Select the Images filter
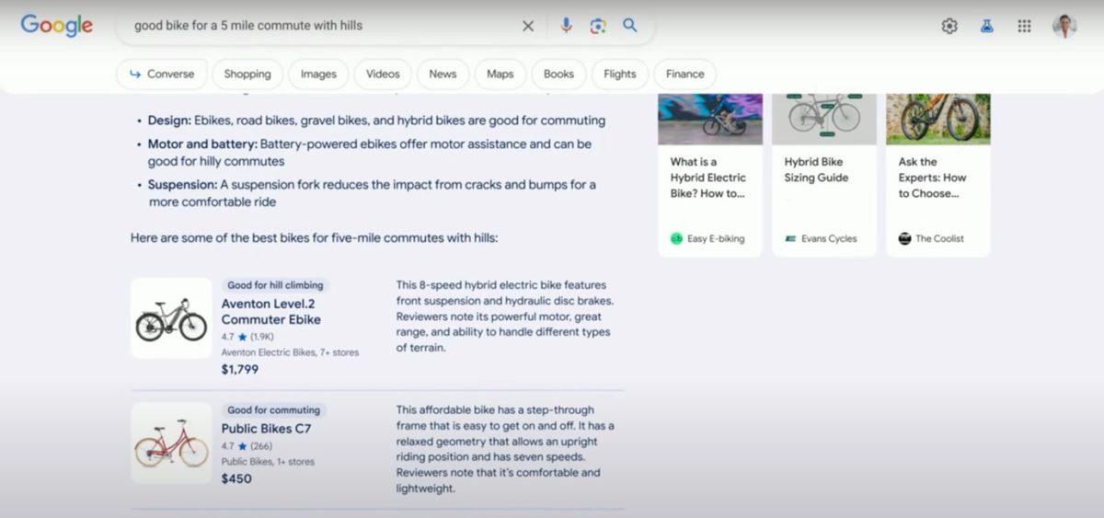Image resolution: width=1104 pixels, height=518 pixels. pos(318,74)
